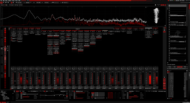
Task: Click the BPM value field
Action: (39, 2)
